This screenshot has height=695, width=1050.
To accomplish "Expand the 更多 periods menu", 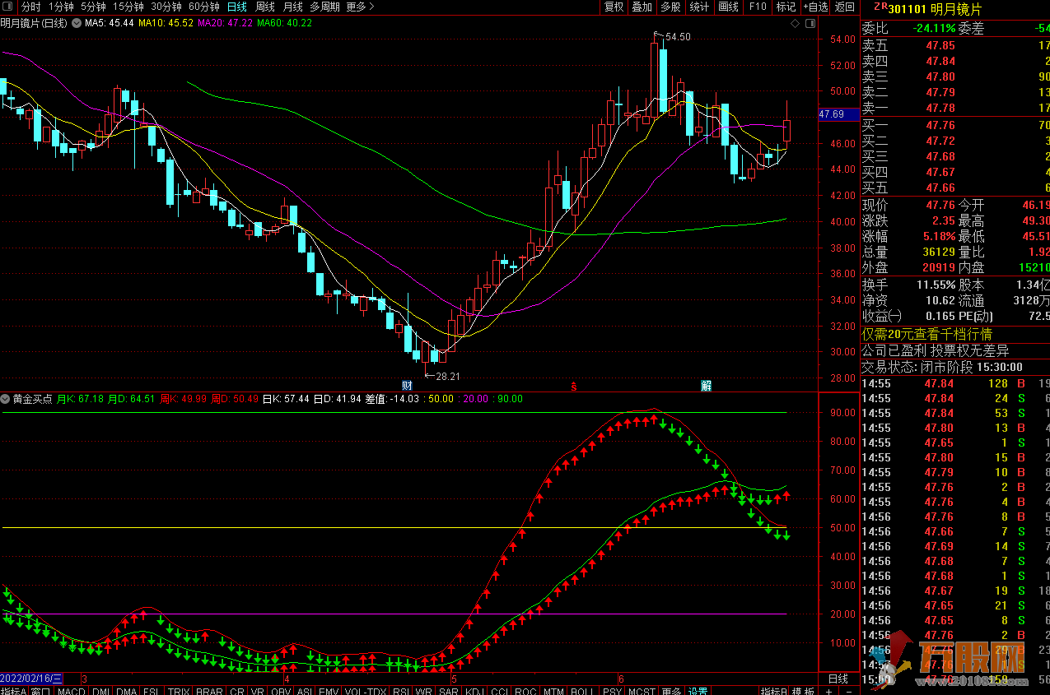I will 360,7.
